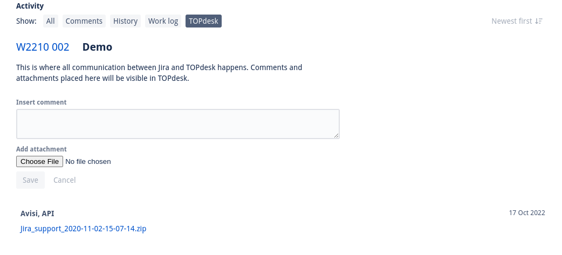The width and height of the screenshot is (562, 255).
Task: Click the sort direction arrow icon
Action: (x=538, y=21)
